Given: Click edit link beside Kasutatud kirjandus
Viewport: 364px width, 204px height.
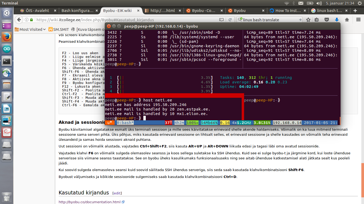Looking at the screenshot, I should (117, 193).
